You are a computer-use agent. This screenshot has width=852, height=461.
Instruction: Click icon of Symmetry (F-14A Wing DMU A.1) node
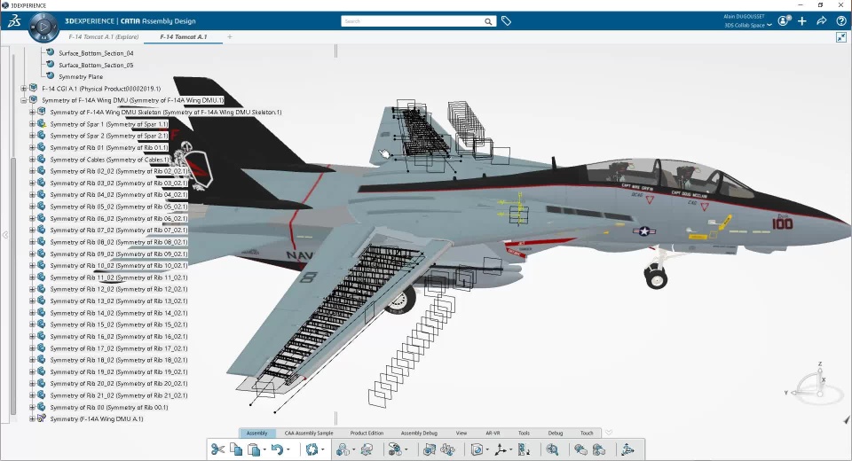(42, 418)
